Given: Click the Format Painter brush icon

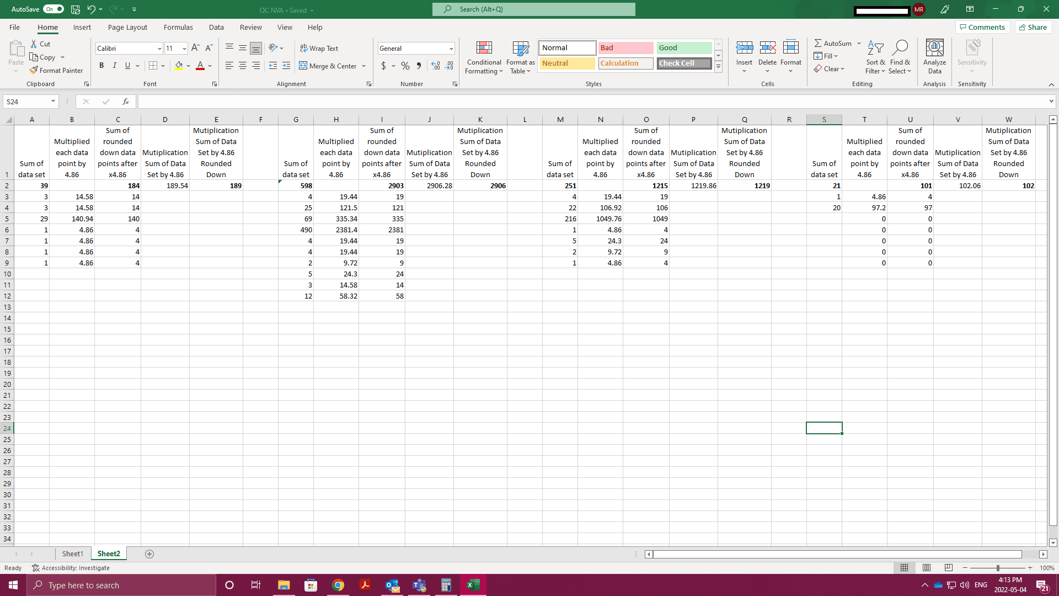Looking at the screenshot, I should (x=34, y=70).
